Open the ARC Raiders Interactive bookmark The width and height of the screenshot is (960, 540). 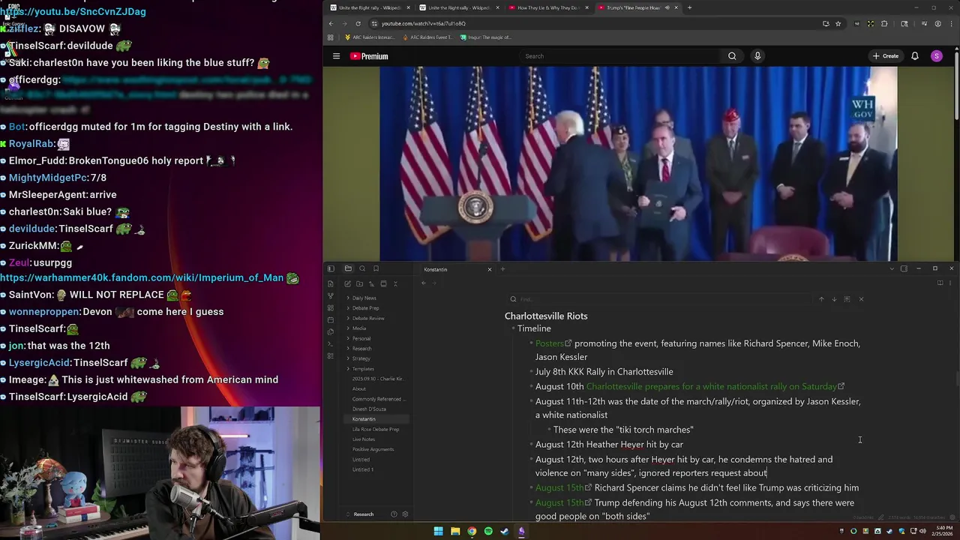370,37
